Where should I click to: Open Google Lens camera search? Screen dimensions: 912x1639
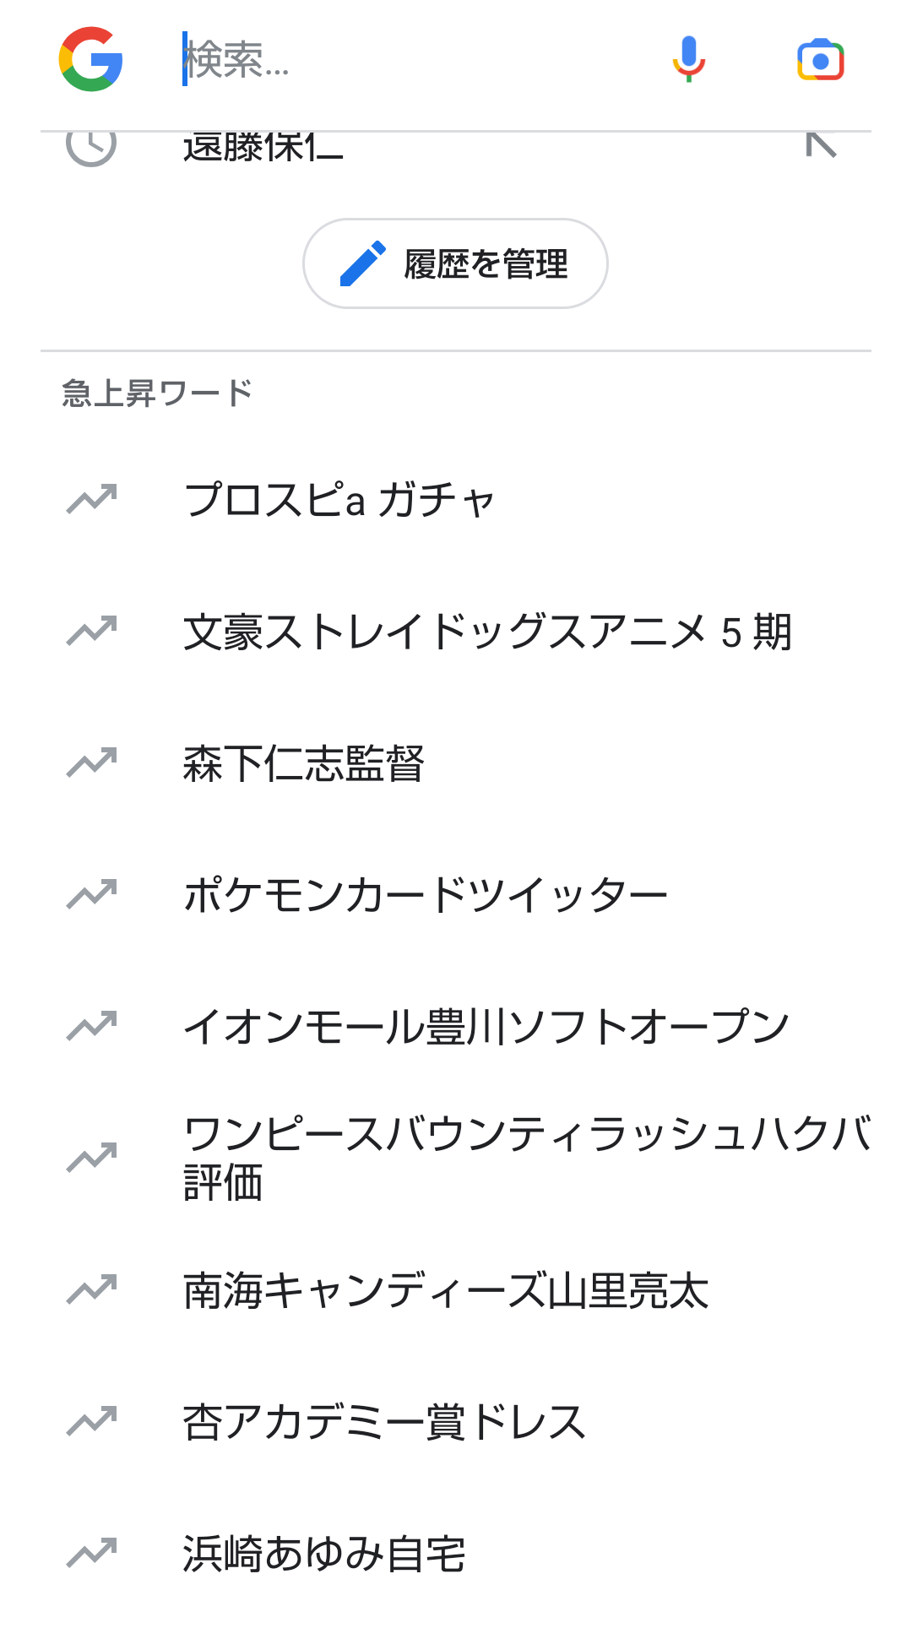point(820,59)
